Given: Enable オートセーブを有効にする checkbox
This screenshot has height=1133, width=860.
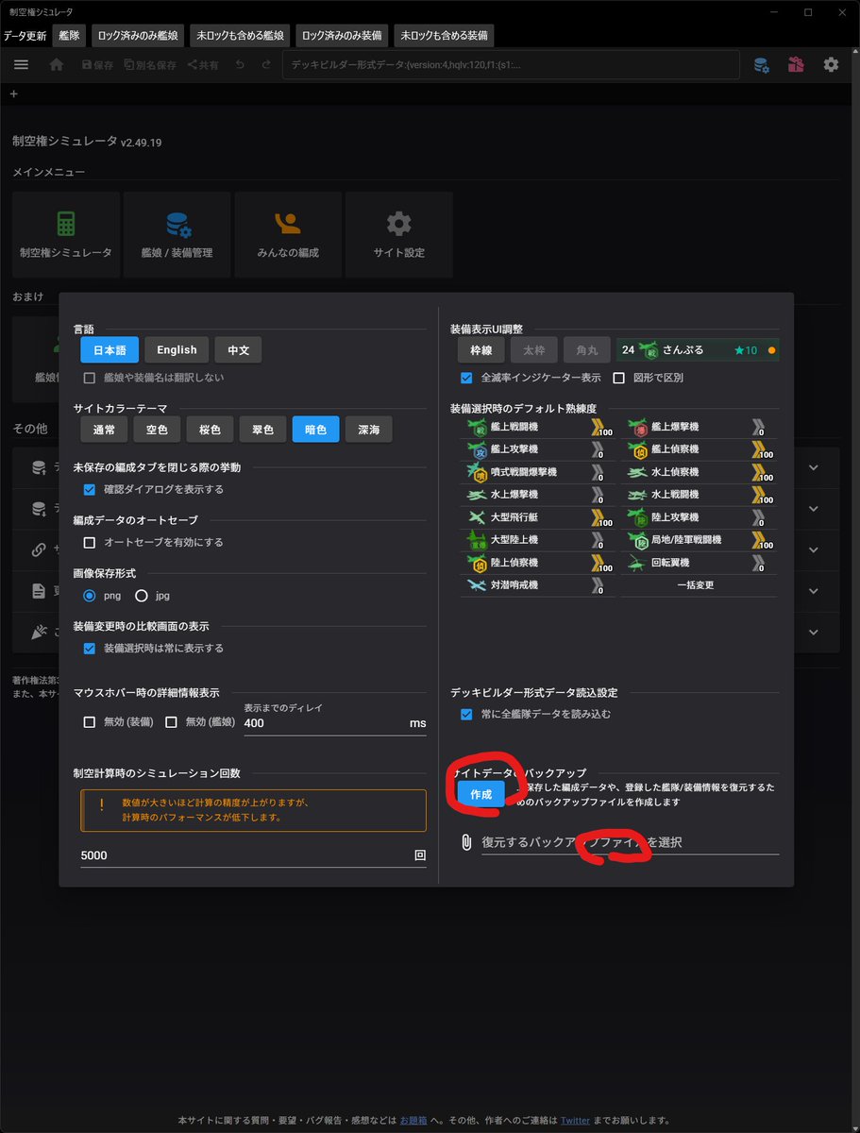Looking at the screenshot, I should coord(90,543).
